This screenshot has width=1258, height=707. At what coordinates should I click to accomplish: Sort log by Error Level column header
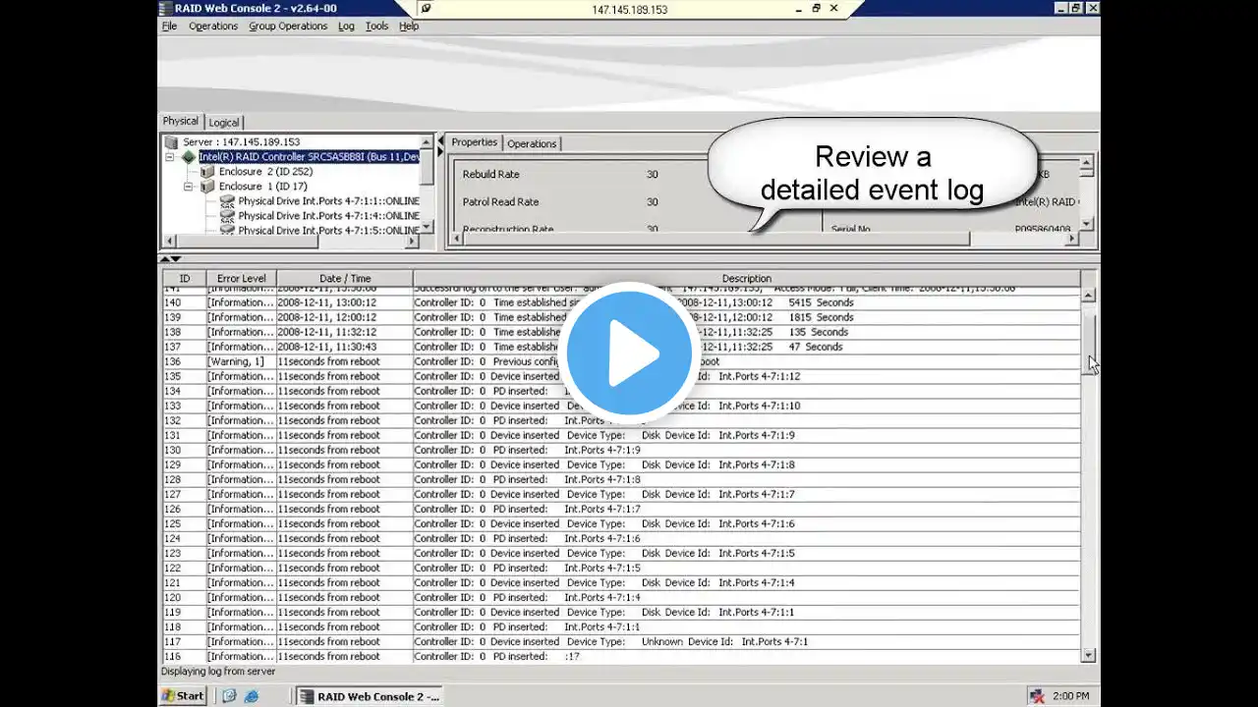tap(241, 279)
